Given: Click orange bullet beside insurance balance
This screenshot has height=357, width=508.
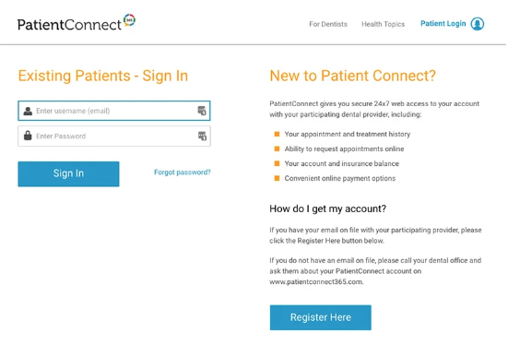Looking at the screenshot, I should (277, 163).
